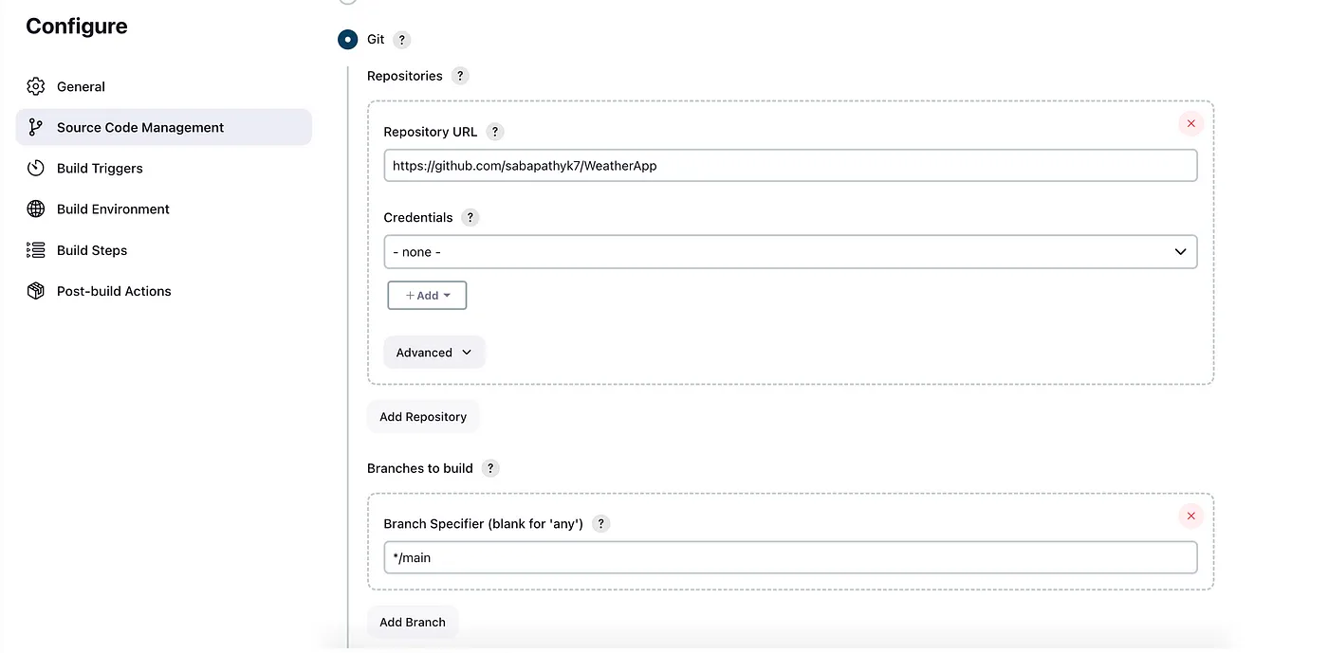The width and height of the screenshot is (1328, 653).
Task: Click inside the Repository URL field
Action: [790, 164]
